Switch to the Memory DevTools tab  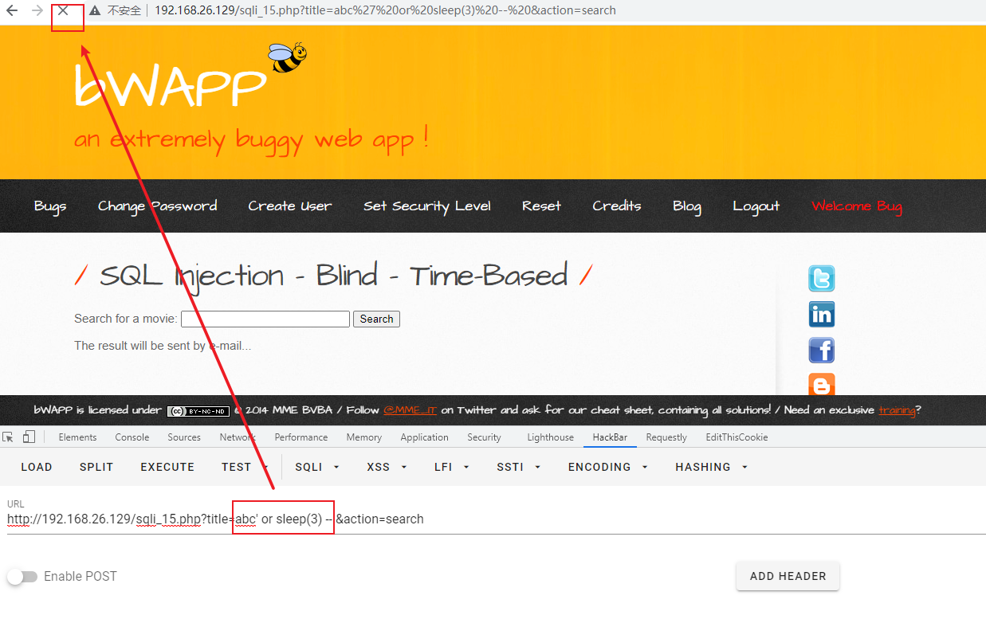tap(363, 437)
